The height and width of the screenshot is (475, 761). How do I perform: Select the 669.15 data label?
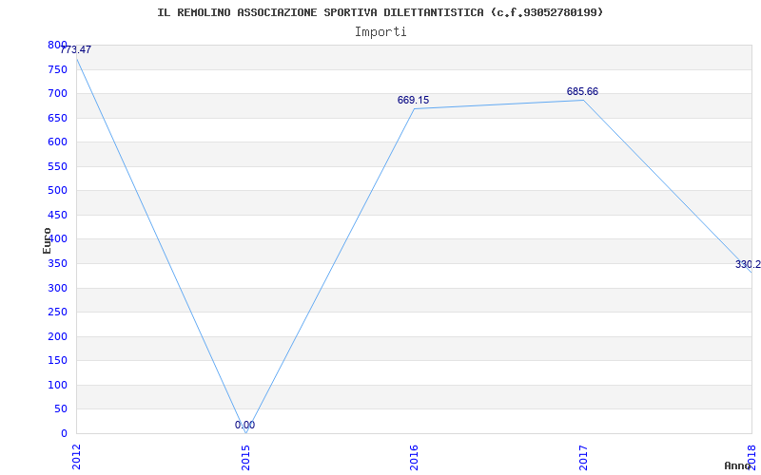coord(414,101)
